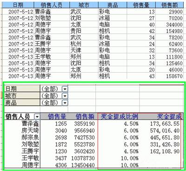Expand the 销售人员 pivot row dropdown
This screenshot has width=186, height=171.
pyautogui.click(x=37, y=116)
